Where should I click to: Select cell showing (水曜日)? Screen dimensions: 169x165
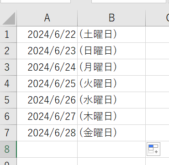click(111, 100)
